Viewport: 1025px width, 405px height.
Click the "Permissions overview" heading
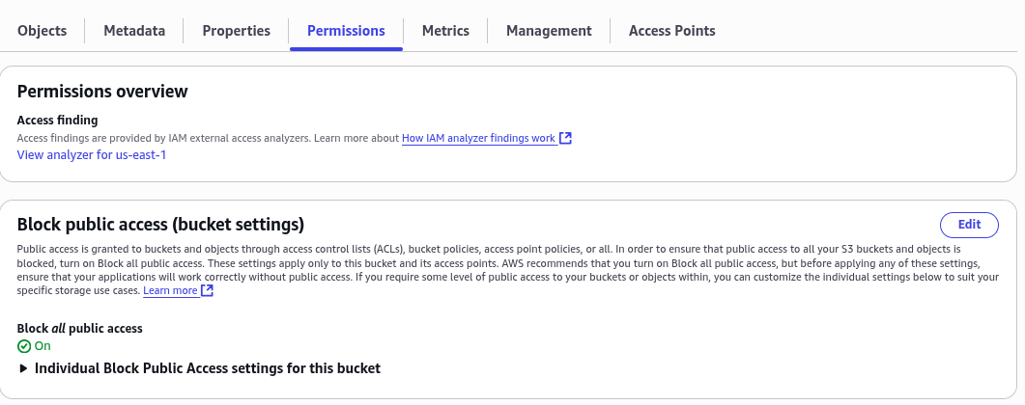point(102,92)
